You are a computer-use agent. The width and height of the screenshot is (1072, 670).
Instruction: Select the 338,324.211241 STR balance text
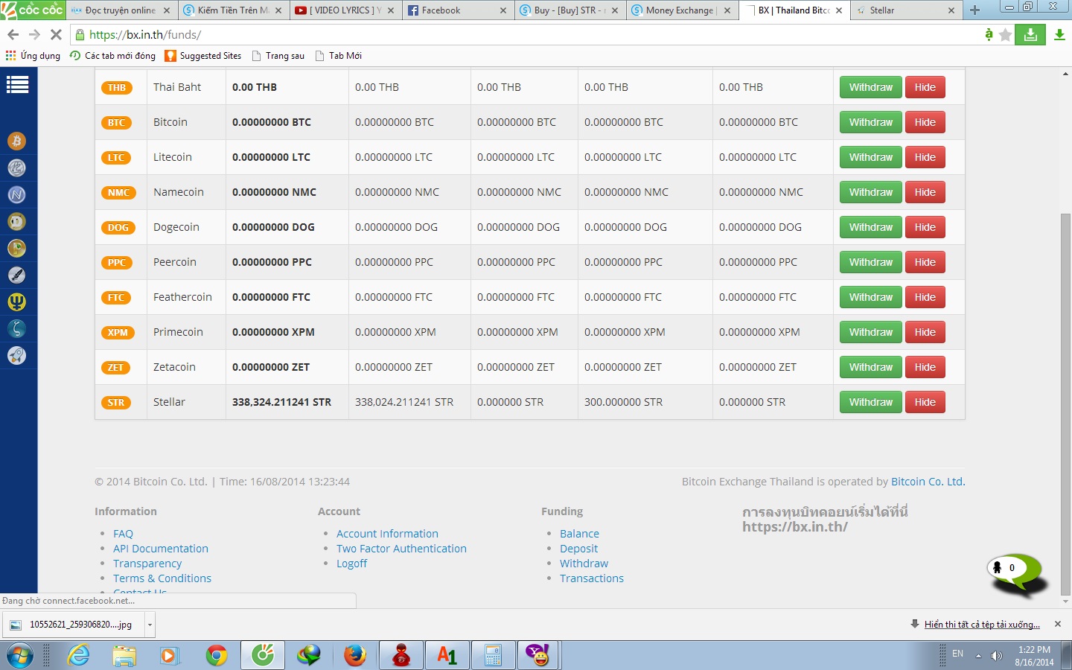coord(281,402)
